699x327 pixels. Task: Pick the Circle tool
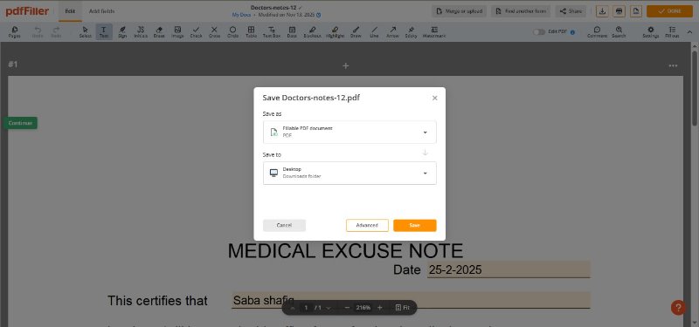click(232, 31)
